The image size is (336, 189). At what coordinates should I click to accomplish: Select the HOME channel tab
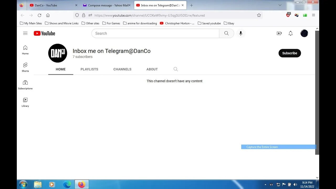61,69
